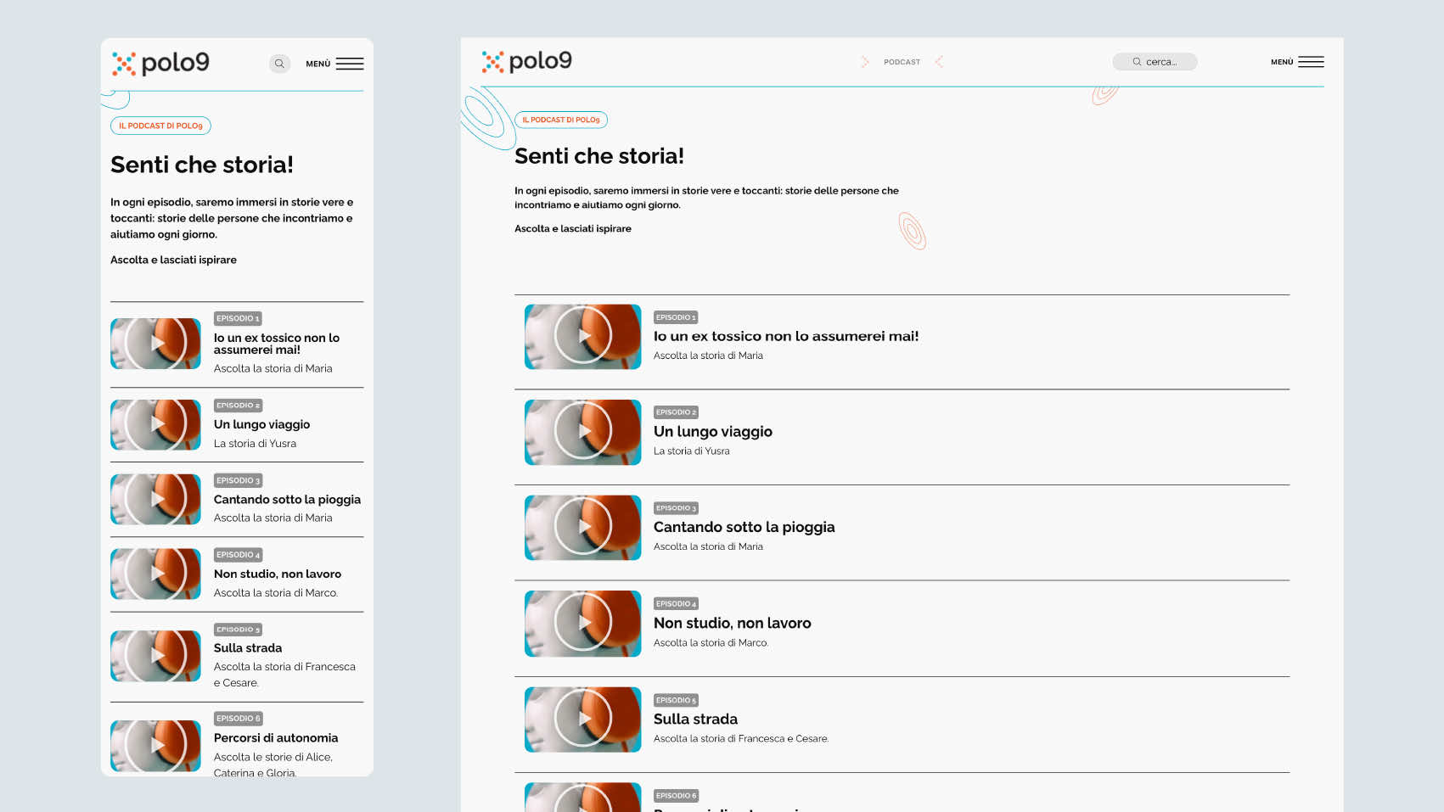Open the desktop hamburger menu icon
Image resolution: width=1444 pixels, height=812 pixels.
1311,62
